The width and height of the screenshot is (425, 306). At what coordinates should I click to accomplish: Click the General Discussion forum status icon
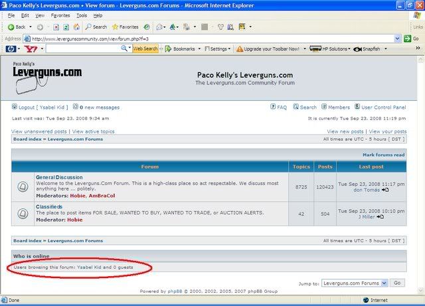click(23, 187)
